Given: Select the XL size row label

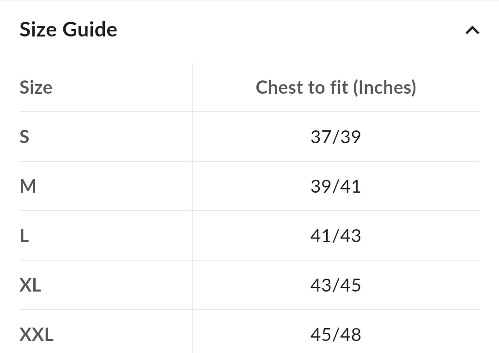Looking at the screenshot, I should 30,285.
